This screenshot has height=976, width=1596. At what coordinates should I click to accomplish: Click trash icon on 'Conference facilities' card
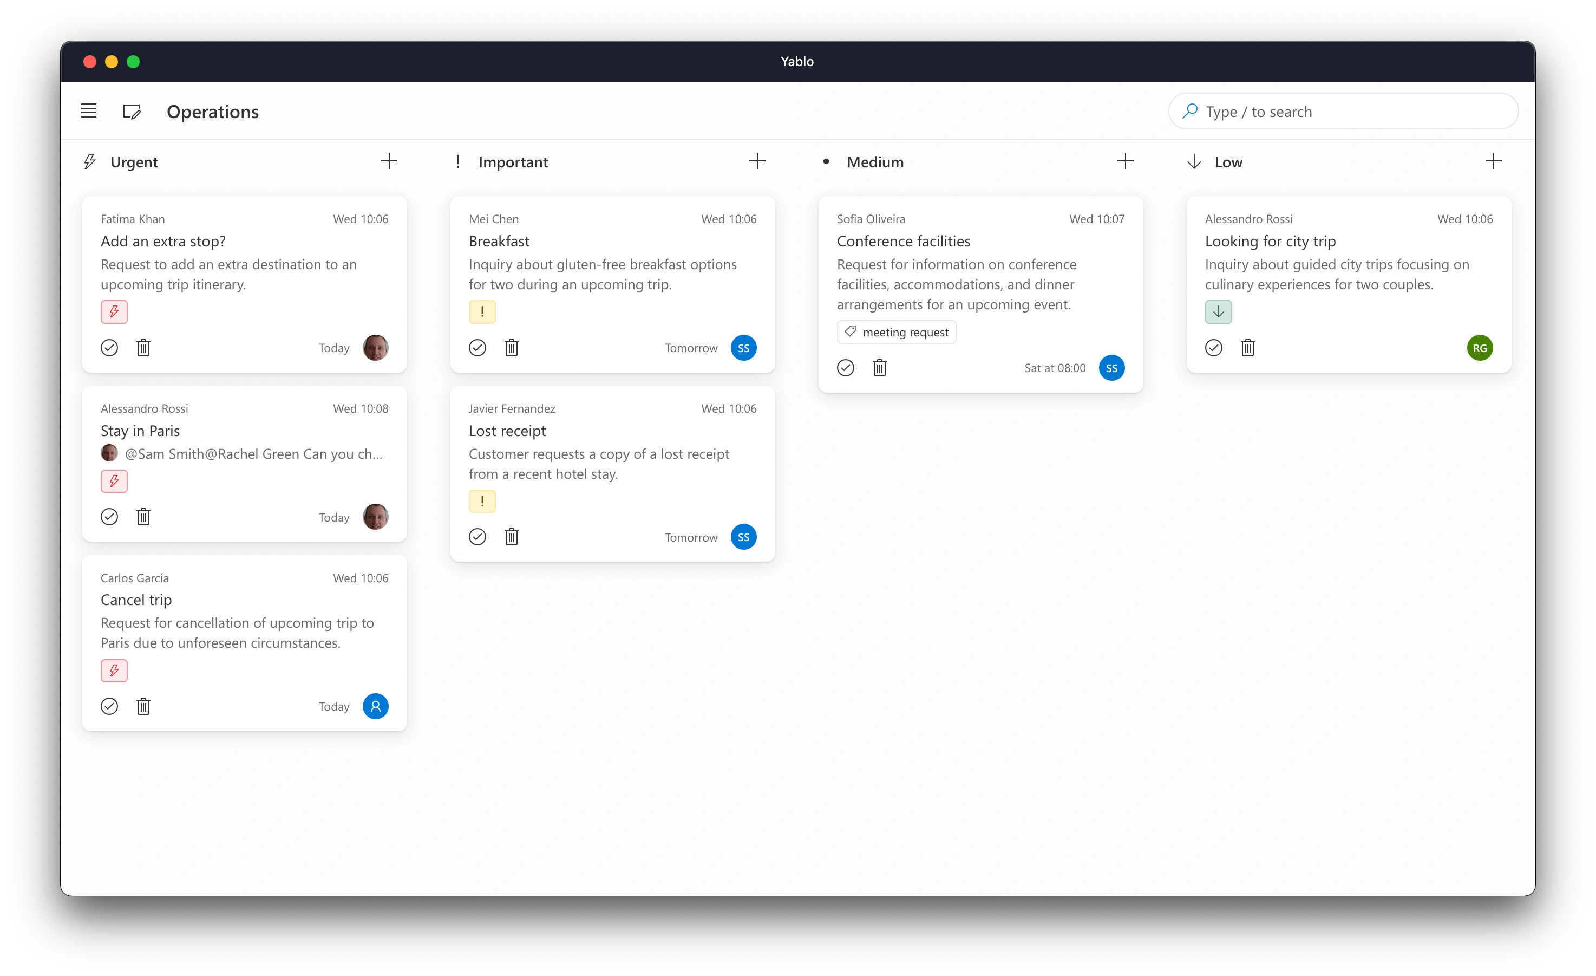tap(879, 368)
